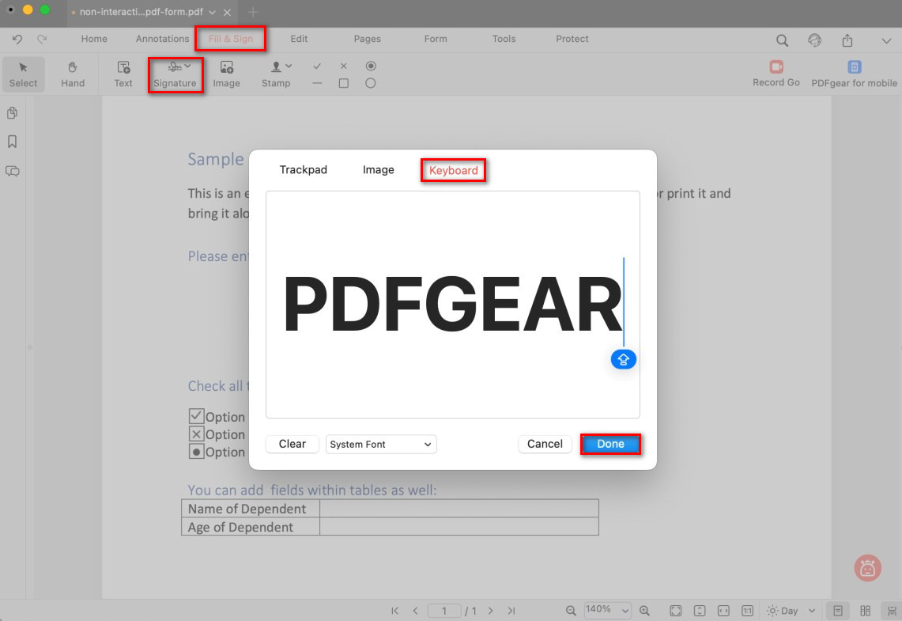Open the AI assistant robot icon
Viewport: 902px width, 621px height.
click(x=867, y=568)
